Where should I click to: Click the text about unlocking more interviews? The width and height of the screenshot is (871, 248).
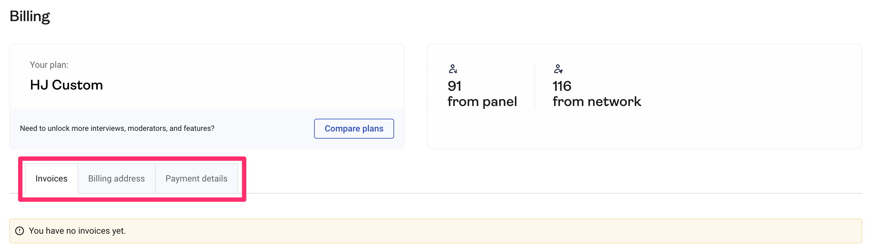117,128
